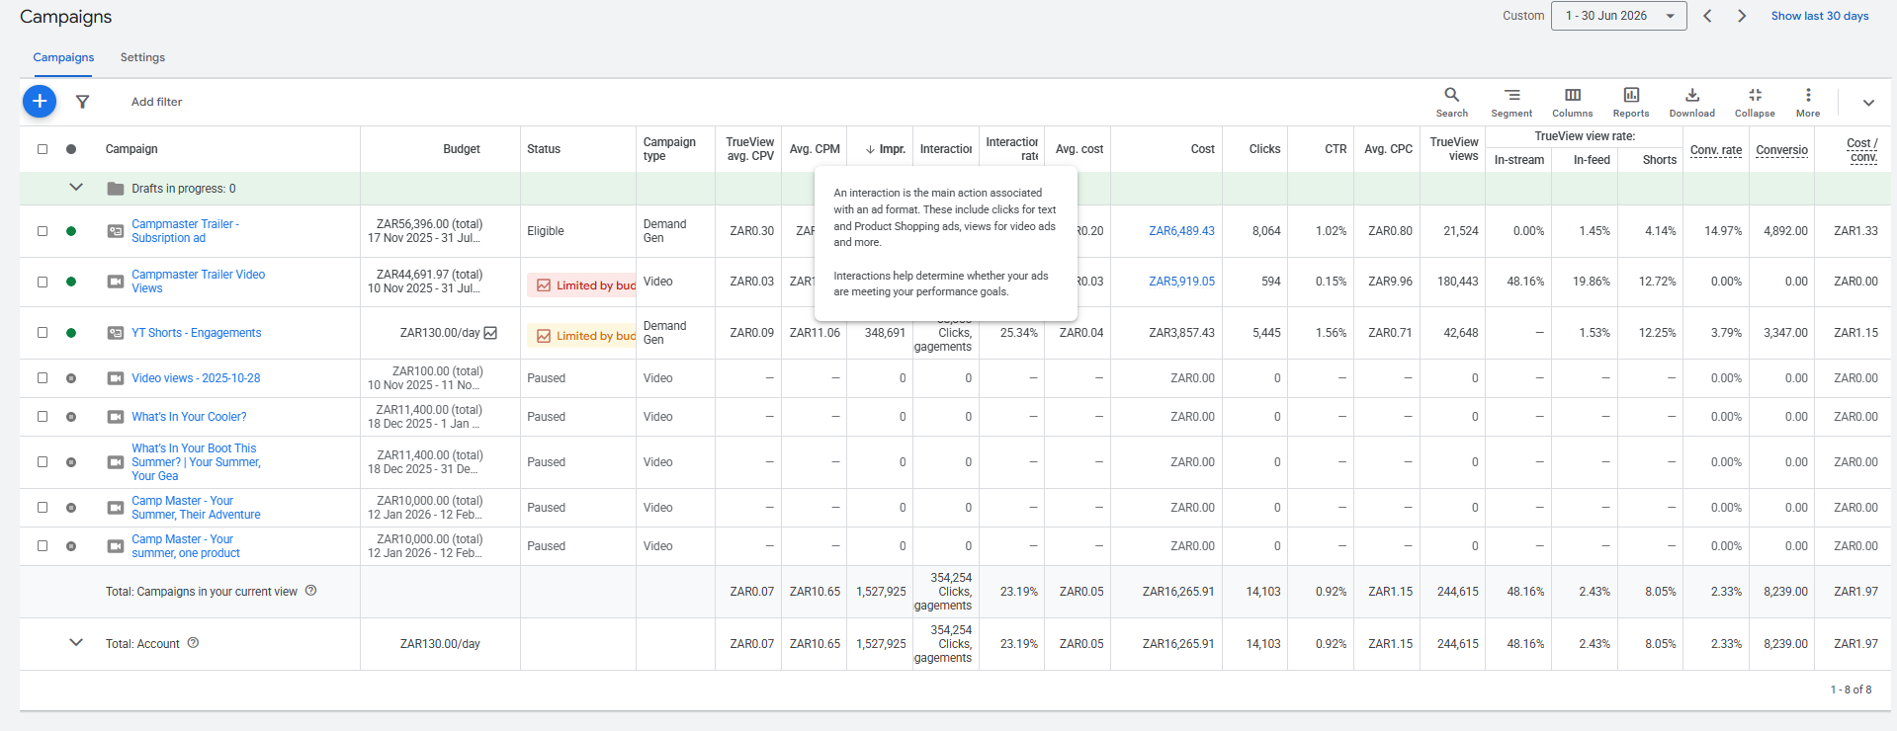This screenshot has height=731, width=1897.
Task: Open the Search tool in table toolbar
Action: pyautogui.click(x=1451, y=102)
